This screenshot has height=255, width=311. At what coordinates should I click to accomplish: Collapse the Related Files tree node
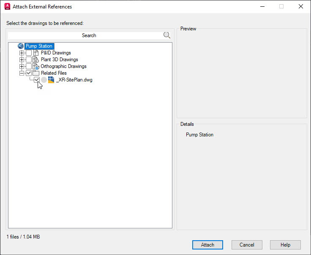tap(22, 73)
